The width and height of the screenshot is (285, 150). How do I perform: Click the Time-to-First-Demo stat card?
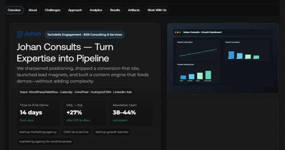pyautogui.click(x=38, y=113)
